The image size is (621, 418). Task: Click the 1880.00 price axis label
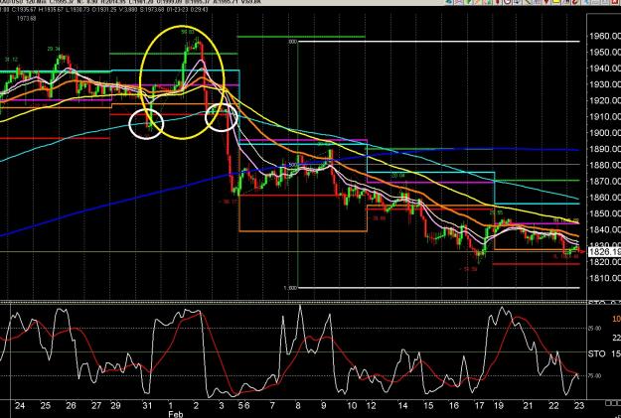pyautogui.click(x=605, y=165)
